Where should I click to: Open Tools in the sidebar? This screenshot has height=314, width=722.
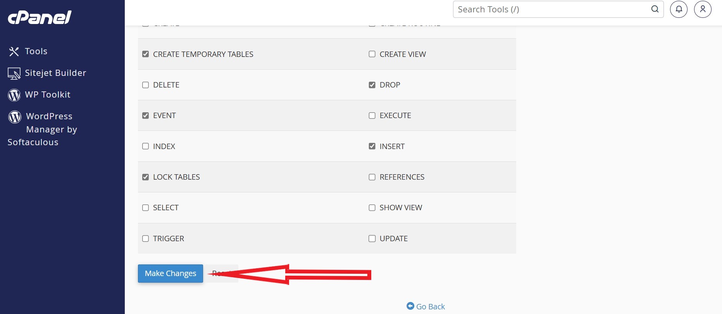coord(36,51)
